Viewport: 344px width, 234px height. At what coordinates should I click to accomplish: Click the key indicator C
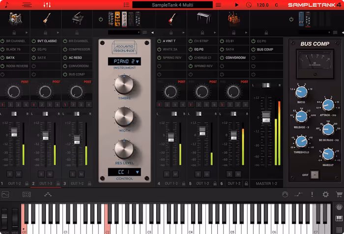pos(276,5)
